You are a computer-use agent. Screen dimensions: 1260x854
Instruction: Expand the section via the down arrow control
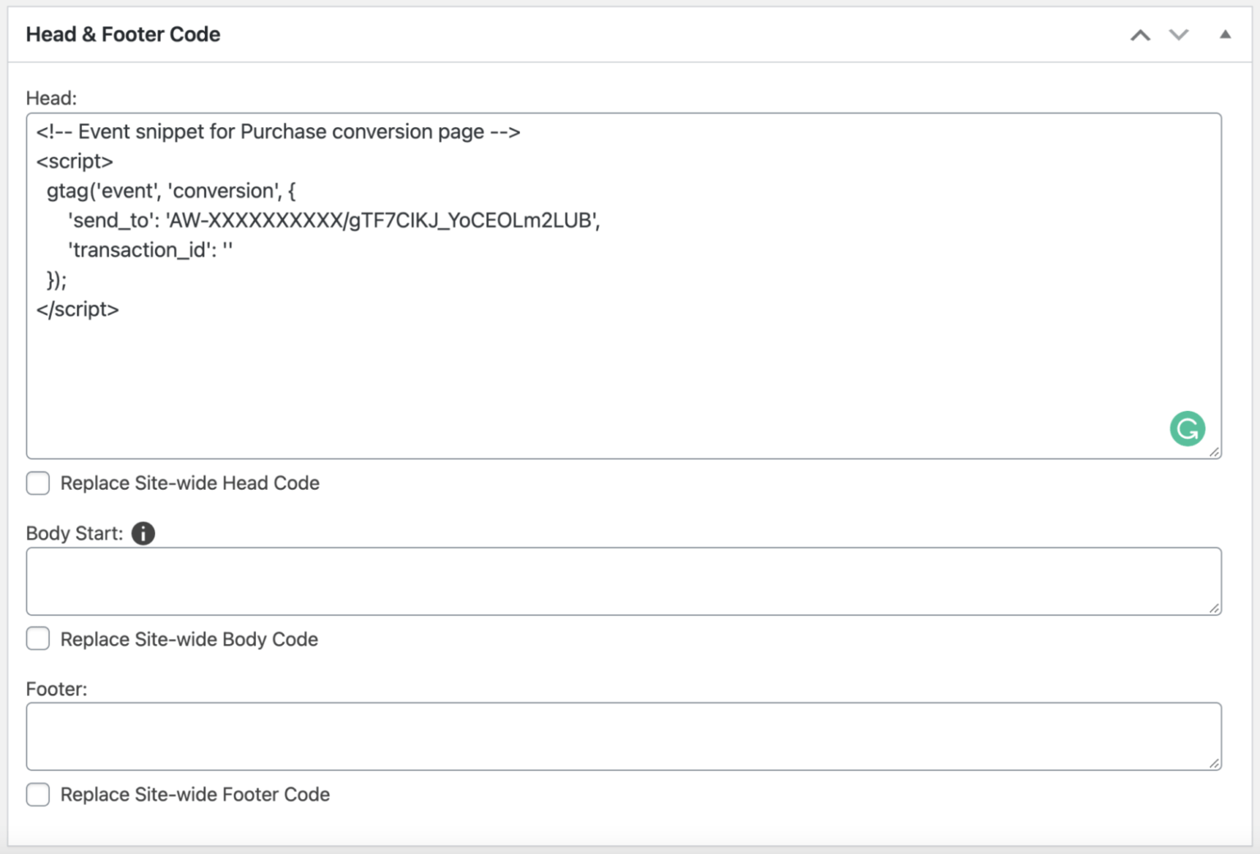1179,35
